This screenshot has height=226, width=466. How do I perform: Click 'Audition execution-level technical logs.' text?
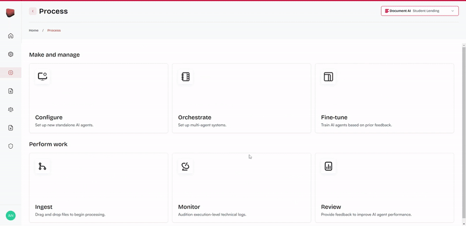pos(212,214)
